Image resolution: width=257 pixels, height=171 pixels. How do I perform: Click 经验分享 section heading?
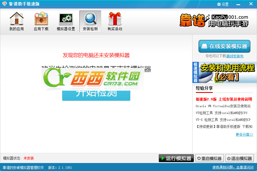204,88
